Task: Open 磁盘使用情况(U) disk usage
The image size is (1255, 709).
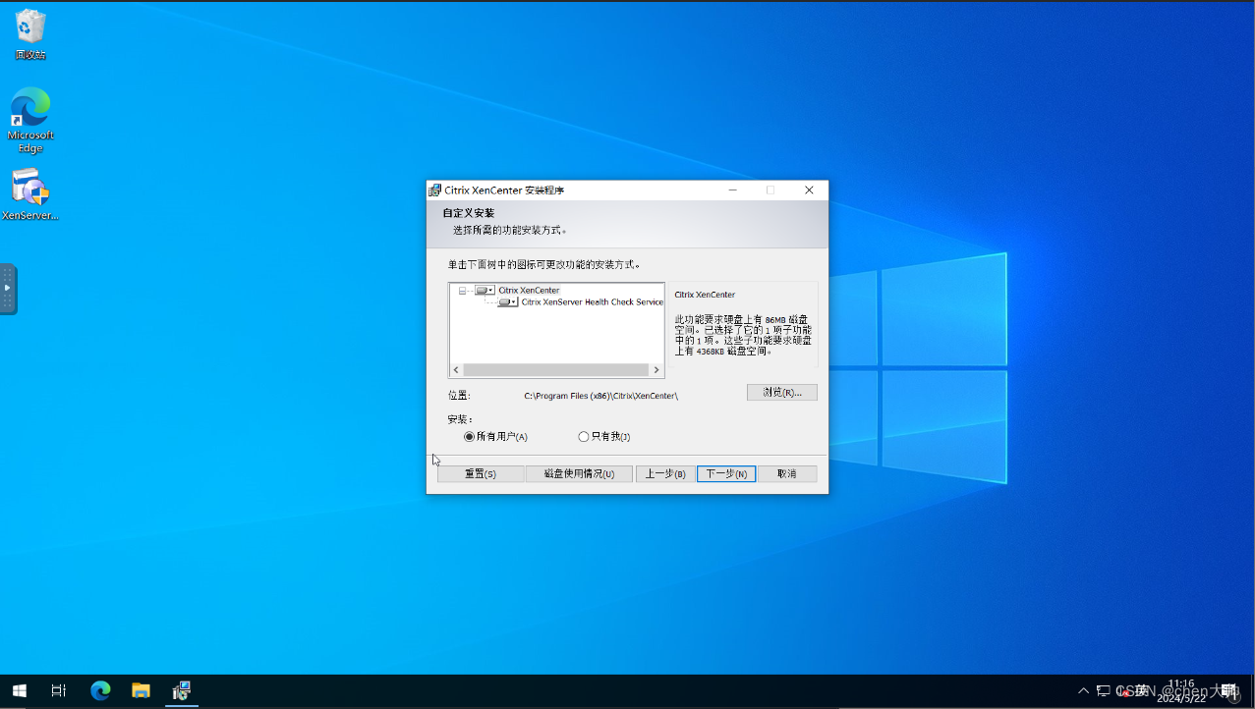Action: pos(579,473)
